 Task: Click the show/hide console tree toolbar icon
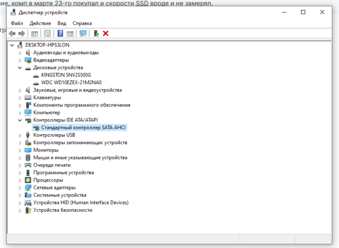[34, 33]
